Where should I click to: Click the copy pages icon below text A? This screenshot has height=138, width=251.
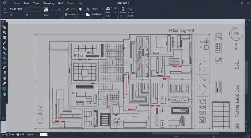[88, 14]
